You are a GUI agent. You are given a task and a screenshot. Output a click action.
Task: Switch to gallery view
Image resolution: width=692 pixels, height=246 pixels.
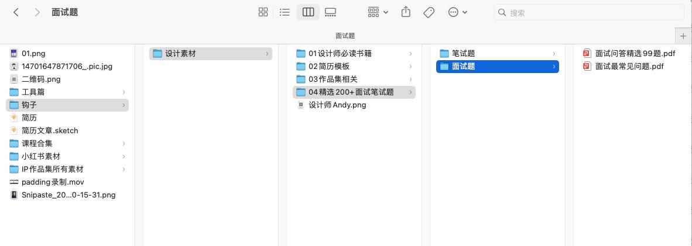coord(330,12)
